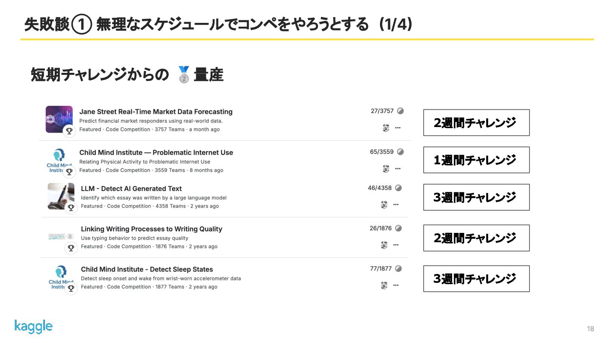Click Detect Sleep States Child Mind logo

click(x=61, y=277)
